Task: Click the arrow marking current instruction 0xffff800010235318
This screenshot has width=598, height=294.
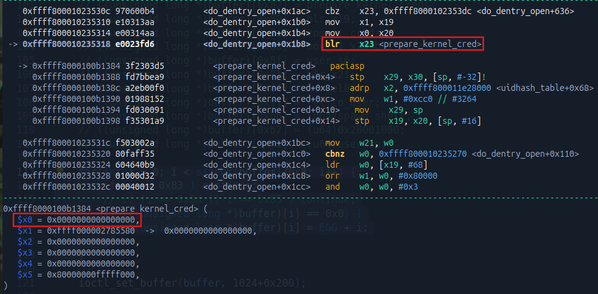Action: point(12,44)
